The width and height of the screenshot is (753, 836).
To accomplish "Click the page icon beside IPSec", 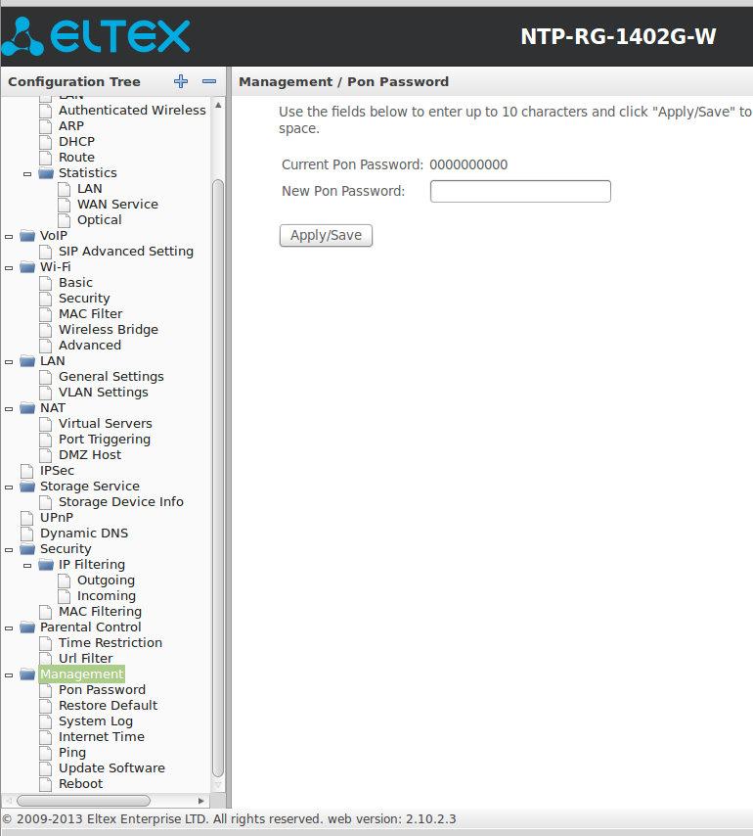I will pyautogui.click(x=26, y=471).
